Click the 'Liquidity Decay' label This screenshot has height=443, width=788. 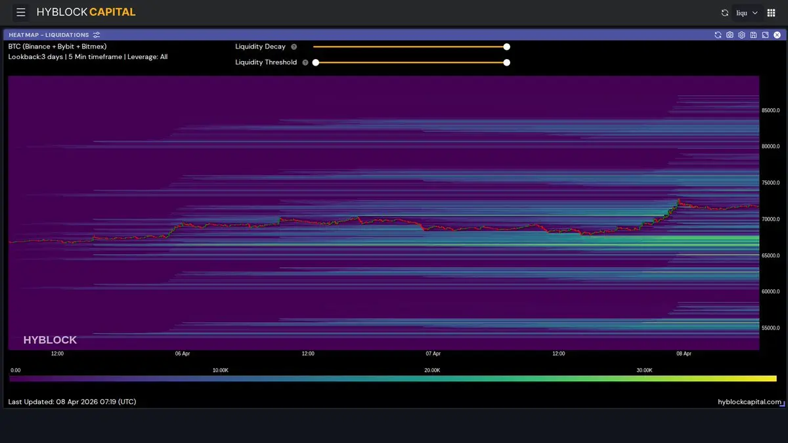[261, 47]
